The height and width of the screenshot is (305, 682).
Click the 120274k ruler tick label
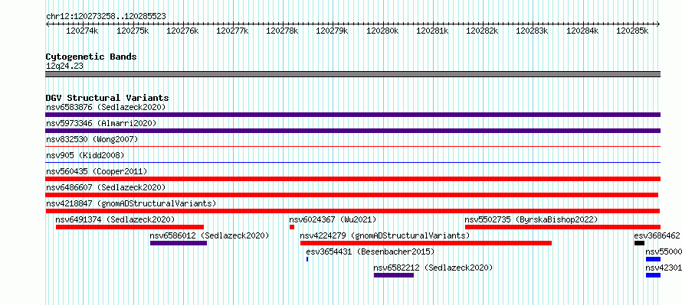coord(82,31)
